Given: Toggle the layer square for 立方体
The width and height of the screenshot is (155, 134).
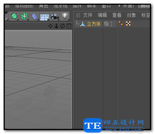Looking at the screenshot, I should click(x=106, y=24).
